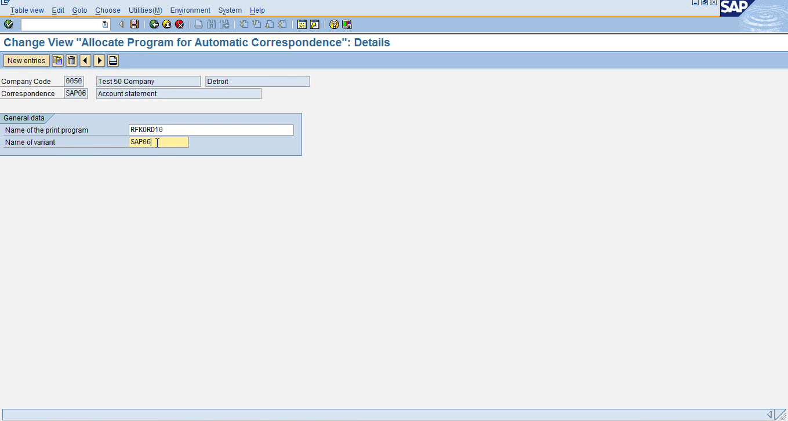Image resolution: width=788 pixels, height=421 pixels.
Task: Click the print icon in application toolbar
Action: pos(113,60)
